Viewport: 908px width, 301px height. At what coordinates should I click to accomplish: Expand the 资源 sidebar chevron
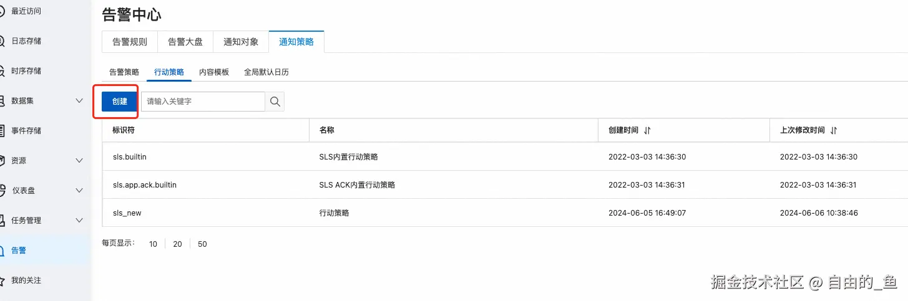pyautogui.click(x=79, y=161)
